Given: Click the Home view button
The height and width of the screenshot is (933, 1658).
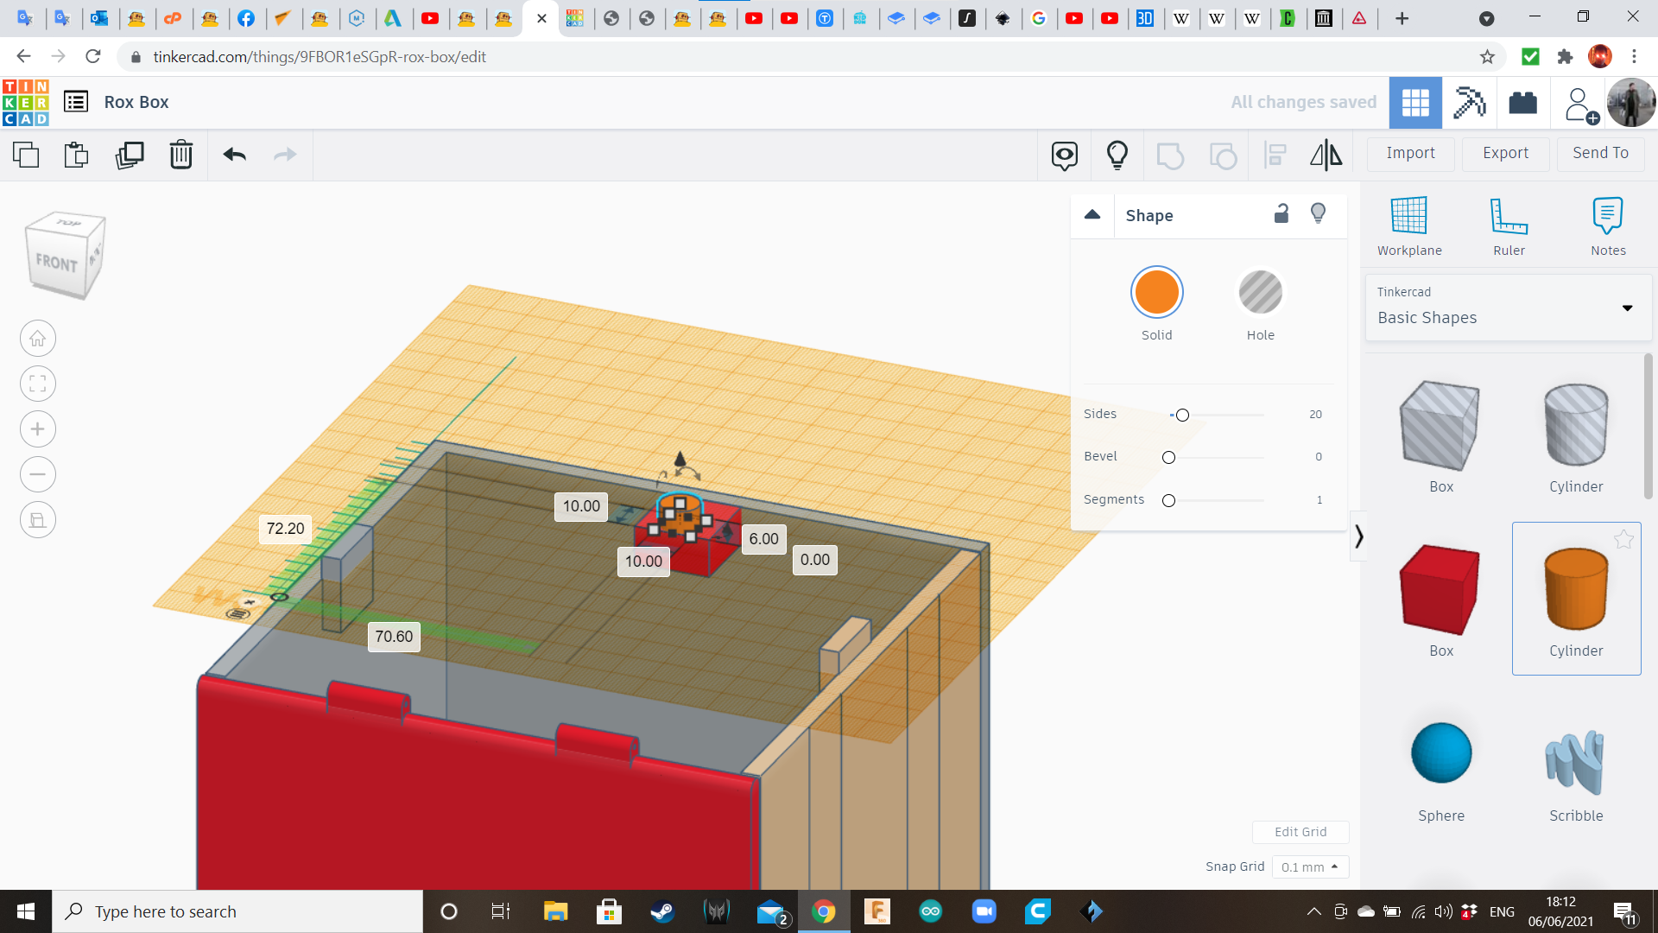Looking at the screenshot, I should click(x=38, y=339).
